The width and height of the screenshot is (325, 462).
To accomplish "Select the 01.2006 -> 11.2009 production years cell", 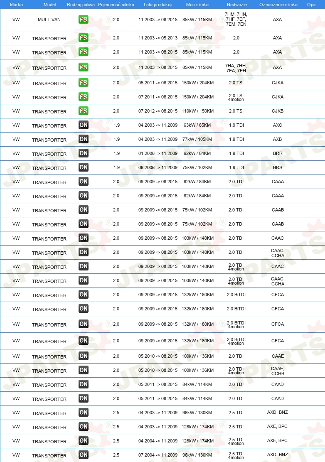I will pyautogui.click(x=158, y=153).
